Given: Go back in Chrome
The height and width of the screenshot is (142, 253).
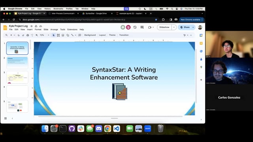Looking at the screenshot, I should [x=4, y=20].
